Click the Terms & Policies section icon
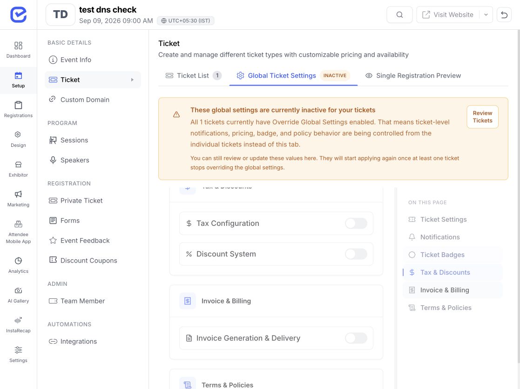This screenshot has height=389, width=520. (x=188, y=384)
